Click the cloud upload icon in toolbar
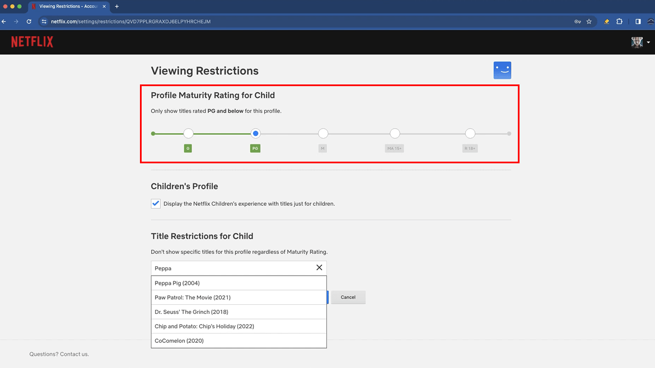The height and width of the screenshot is (368, 655). [650, 21]
